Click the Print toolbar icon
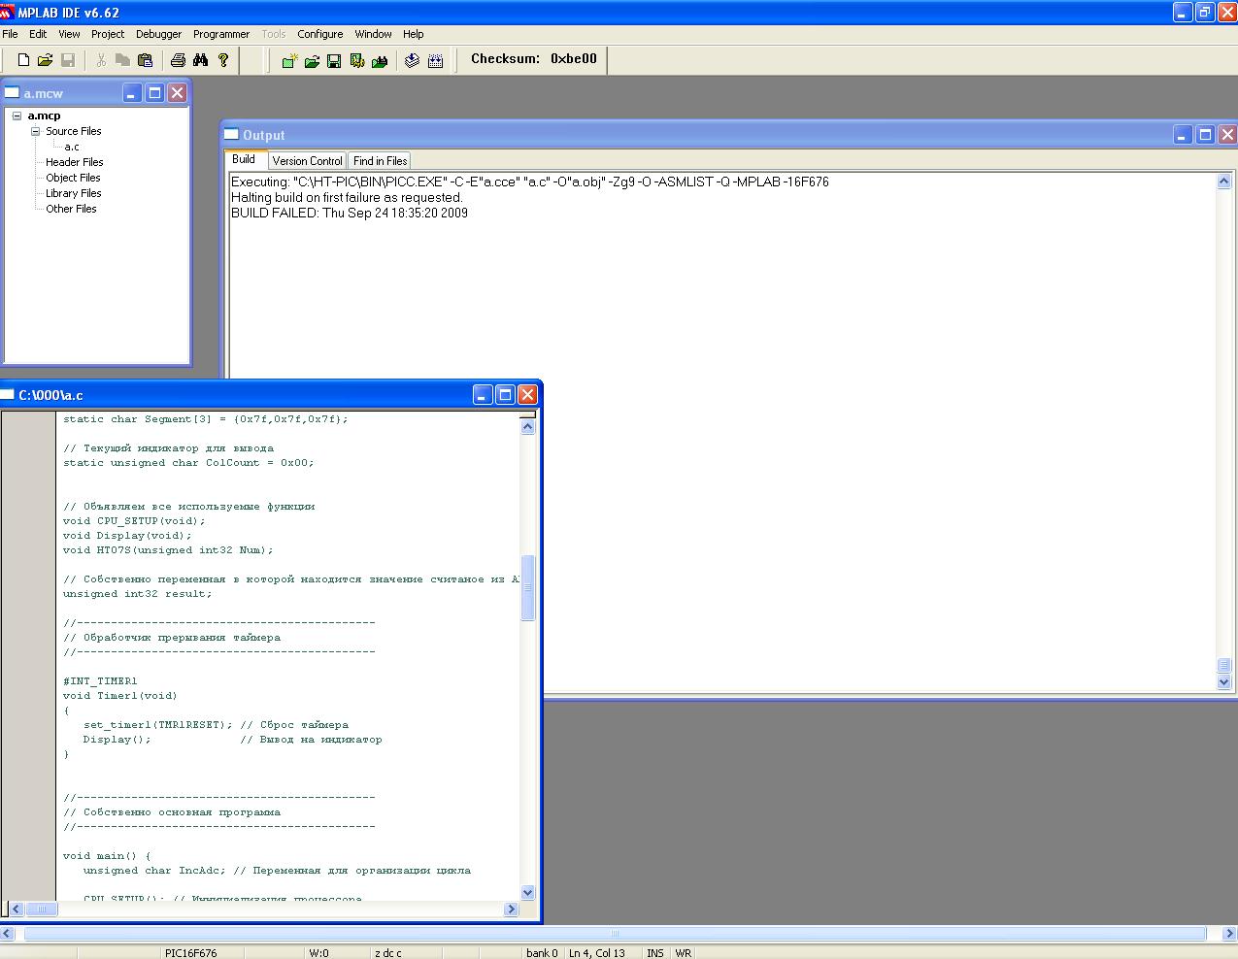1238x959 pixels. pos(178,60)
